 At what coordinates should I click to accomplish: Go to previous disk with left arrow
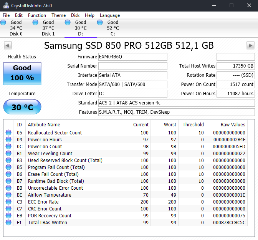8,45
